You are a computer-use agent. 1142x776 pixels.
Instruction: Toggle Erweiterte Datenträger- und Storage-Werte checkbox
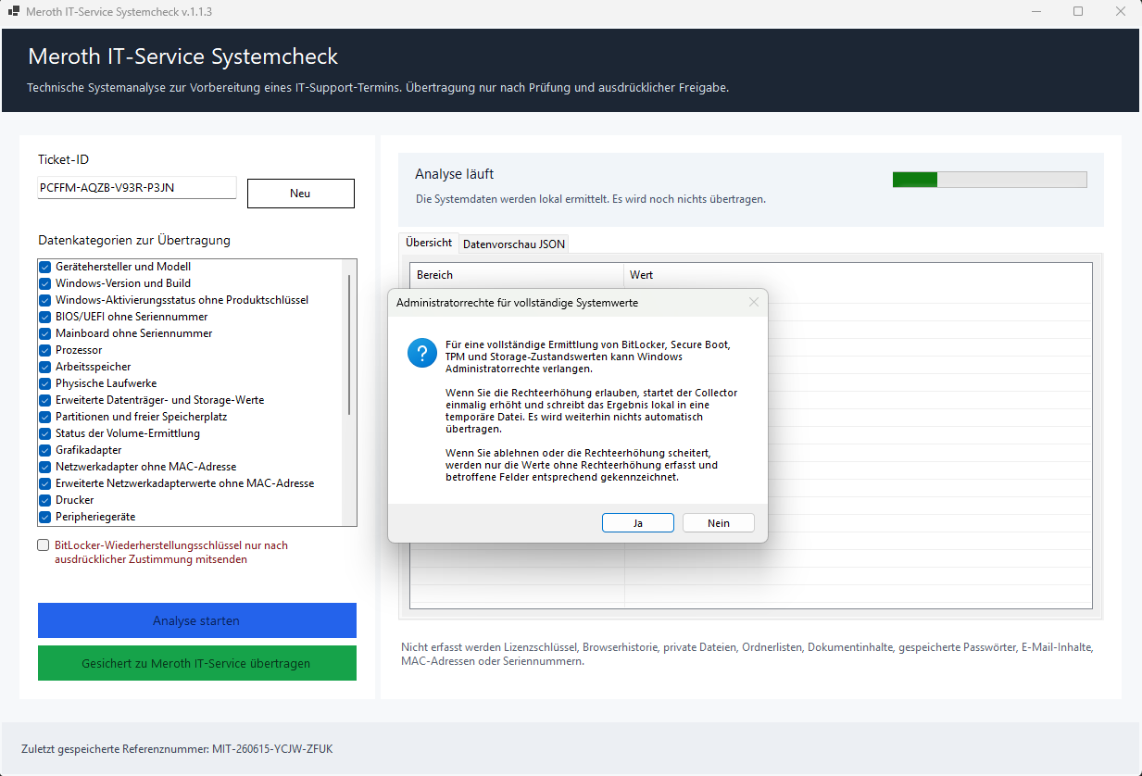(x=44, y=400)
